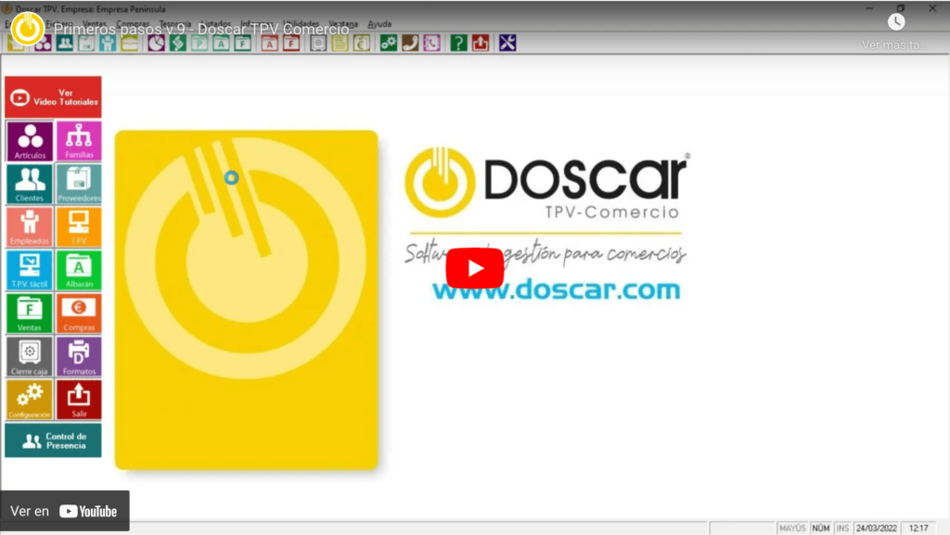The width and height of the screenshot is (950, 535).
Task: Click the time 12:17 in status bar
Action: (x=918, y=529)
